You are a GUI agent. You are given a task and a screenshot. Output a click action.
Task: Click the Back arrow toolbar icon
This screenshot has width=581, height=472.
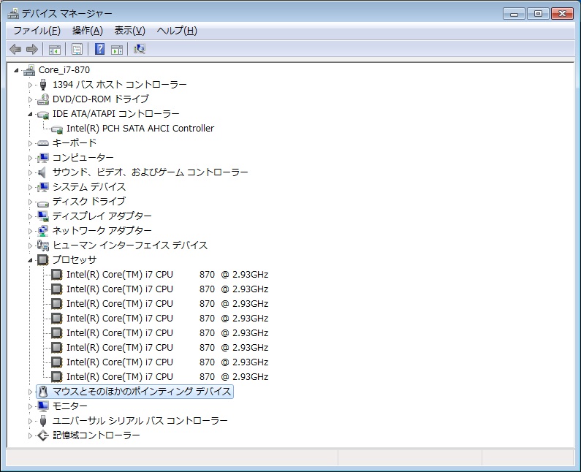(x=15, y=49)
